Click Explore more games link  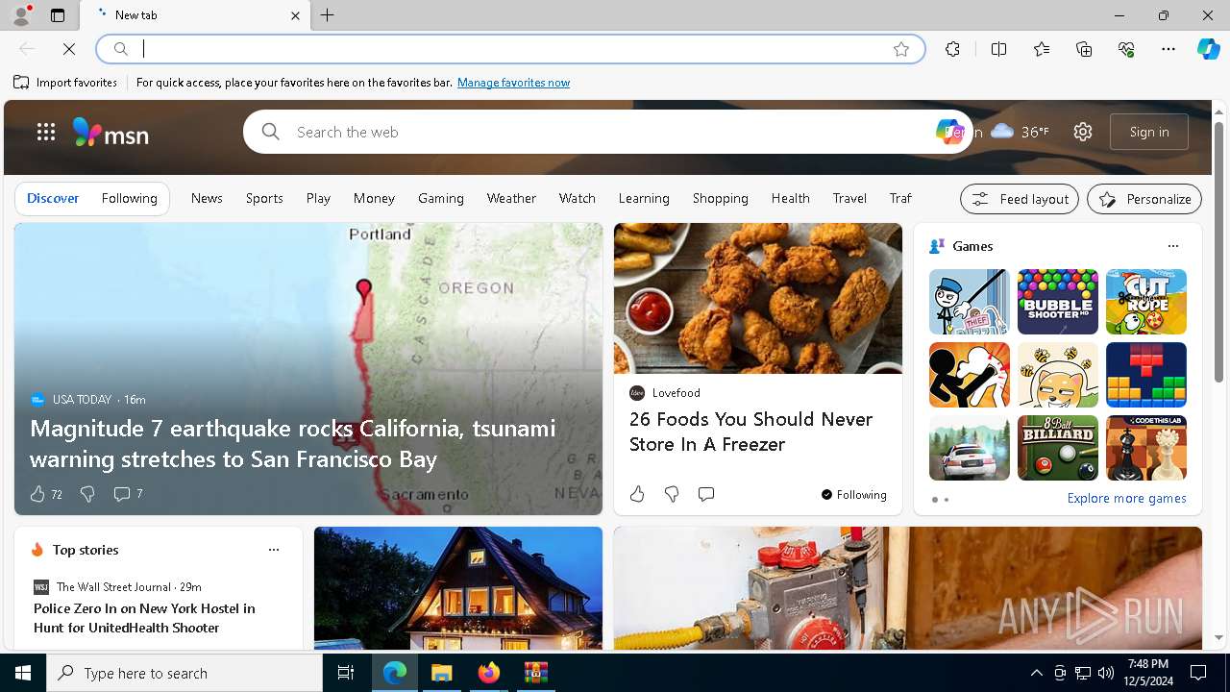(x=1126, y=498)
